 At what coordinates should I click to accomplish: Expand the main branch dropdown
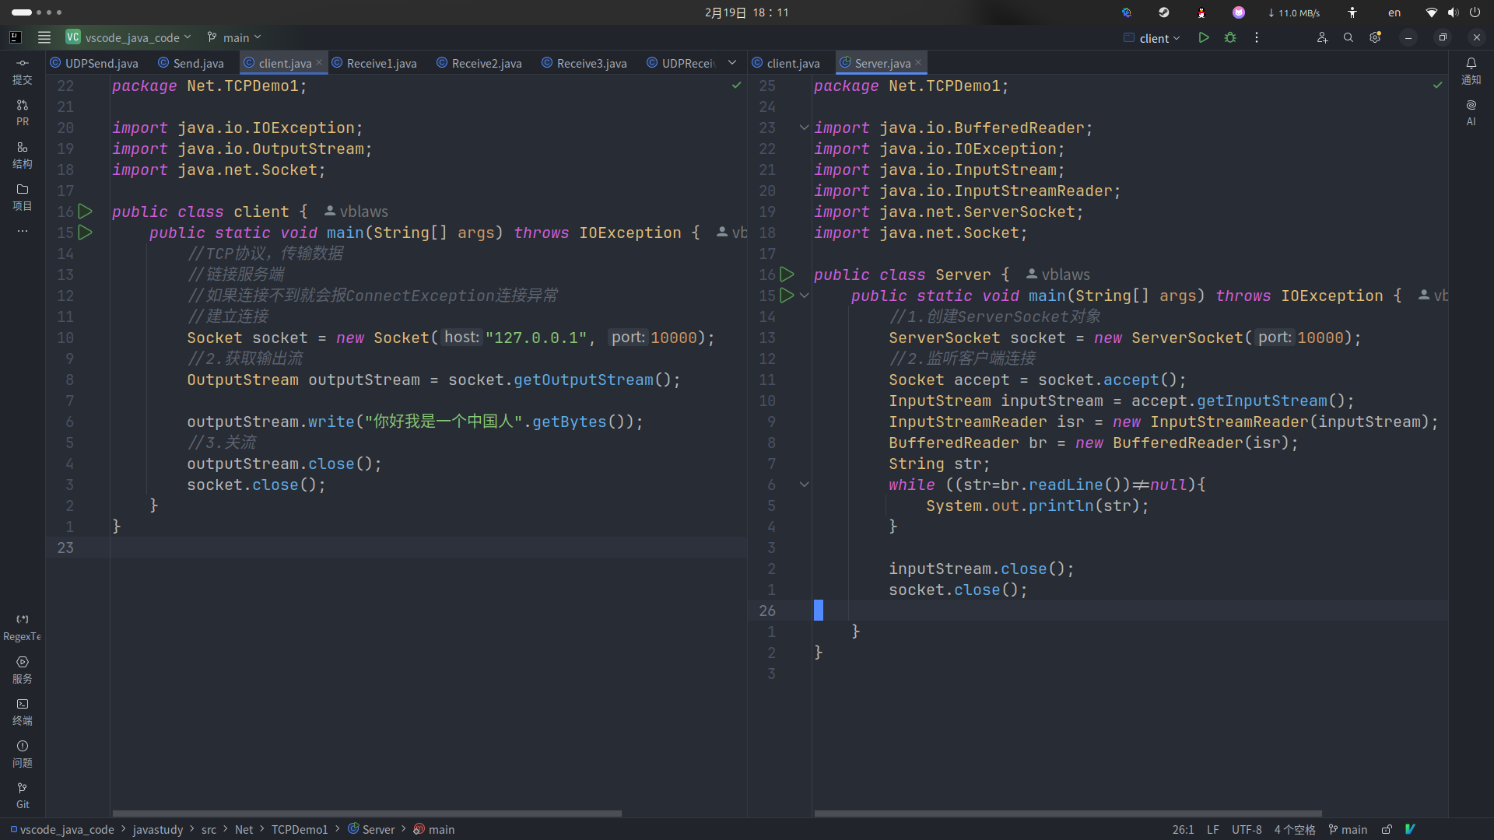pos(235,37)
